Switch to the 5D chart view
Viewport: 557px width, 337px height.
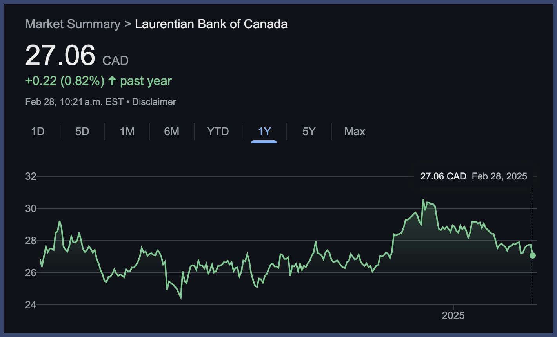coord(82,132)
